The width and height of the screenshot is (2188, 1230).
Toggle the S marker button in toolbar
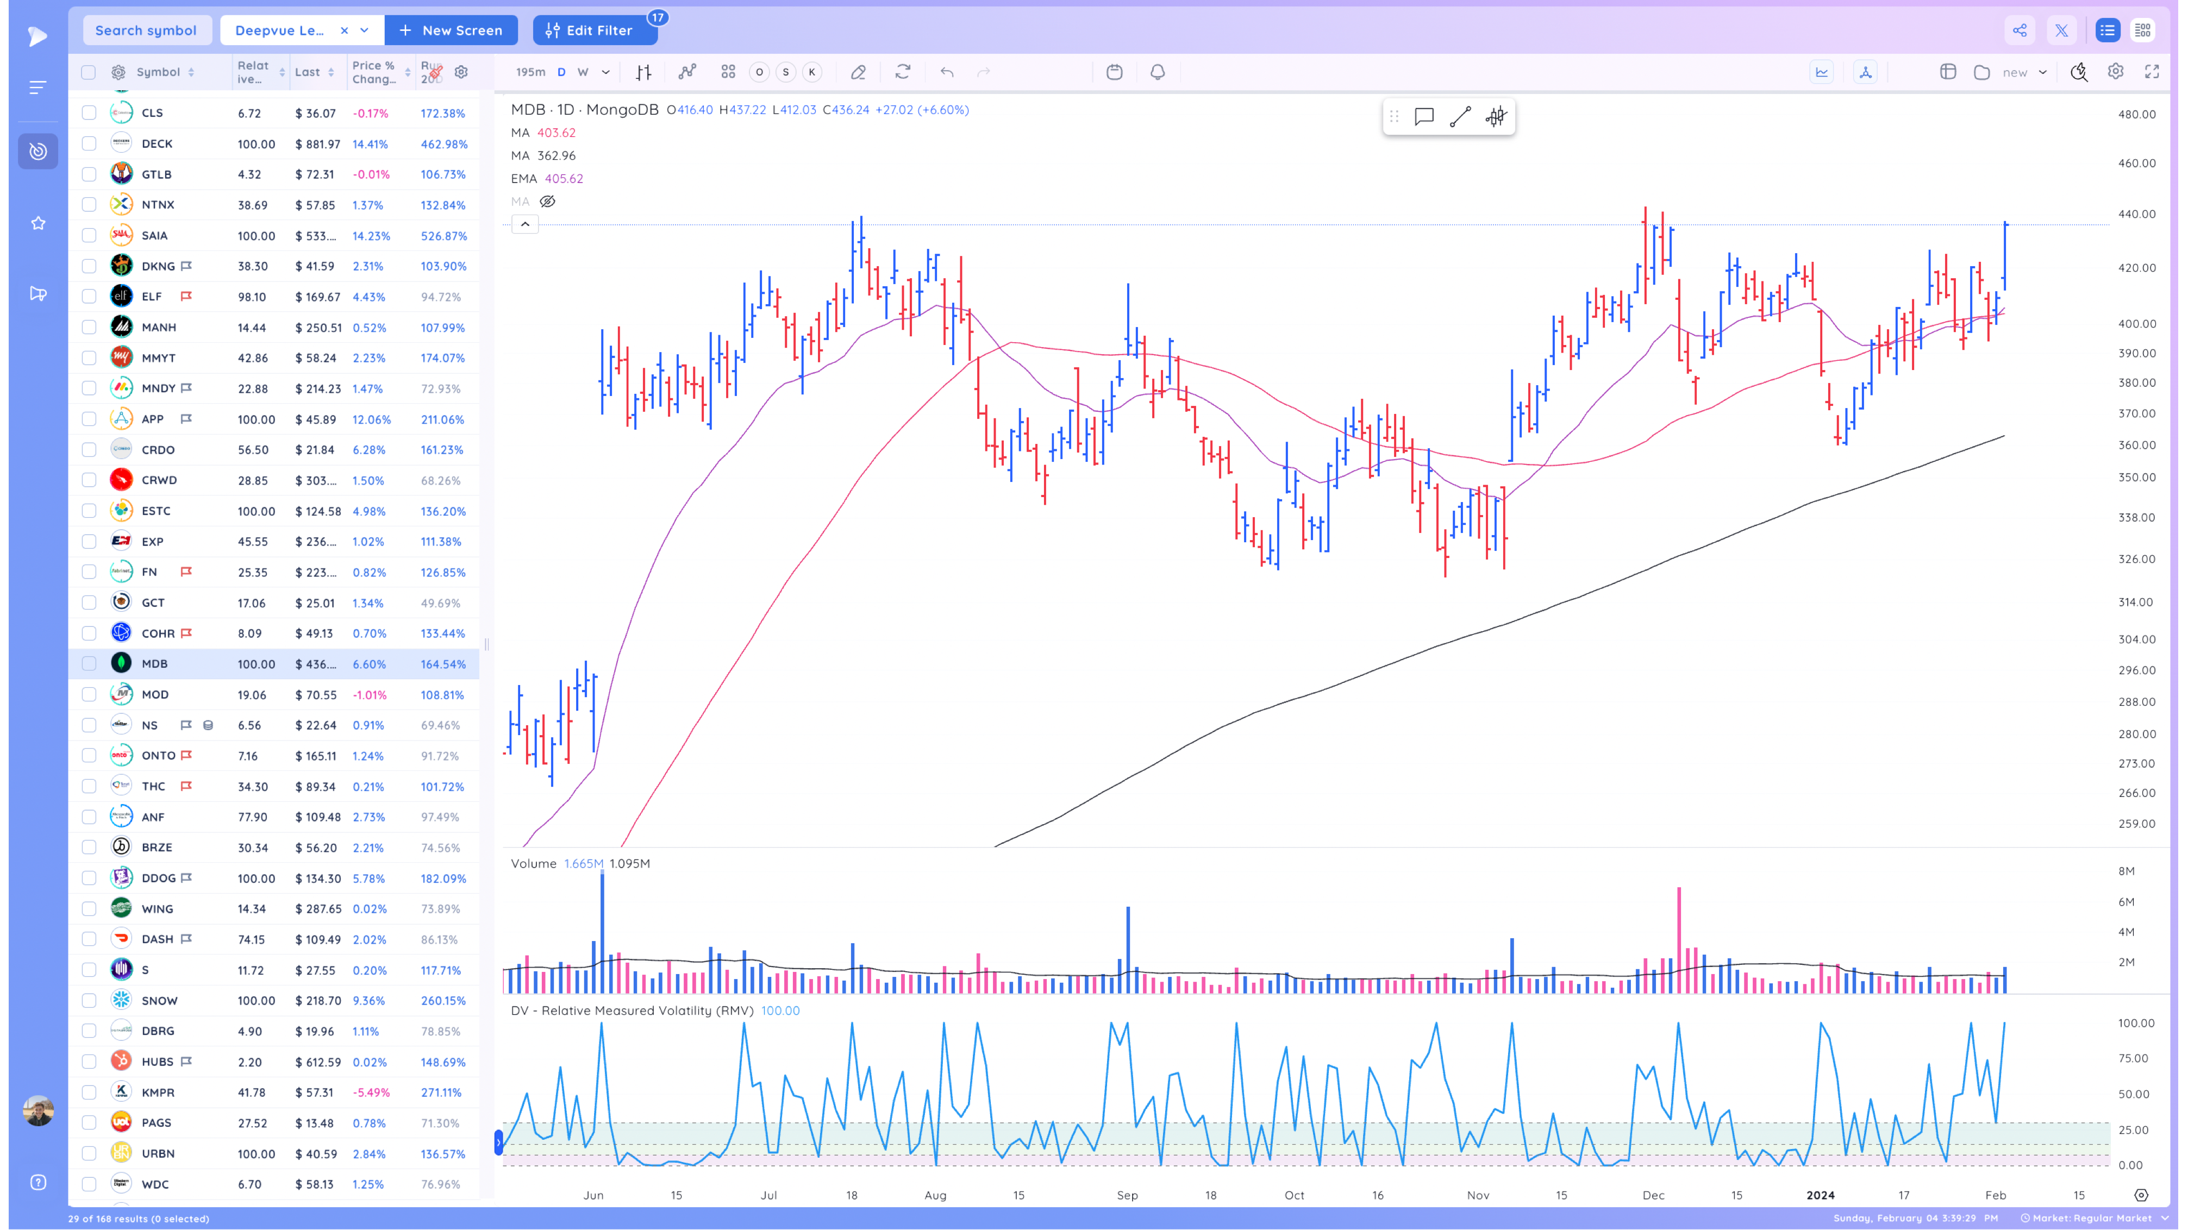pos(786,72)
